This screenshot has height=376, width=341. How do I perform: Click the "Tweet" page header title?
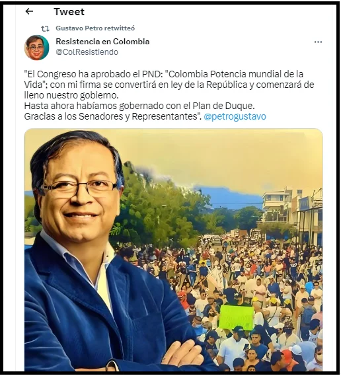click(69, 12)
